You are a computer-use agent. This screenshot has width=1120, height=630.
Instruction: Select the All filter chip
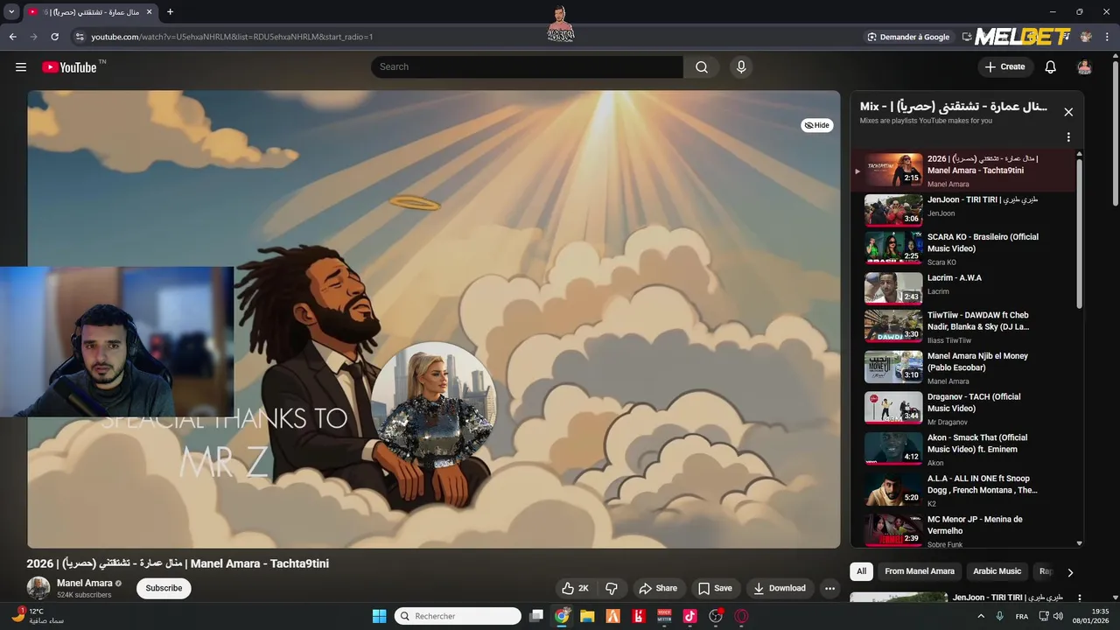pyautogui.click(x=861, y=571)
